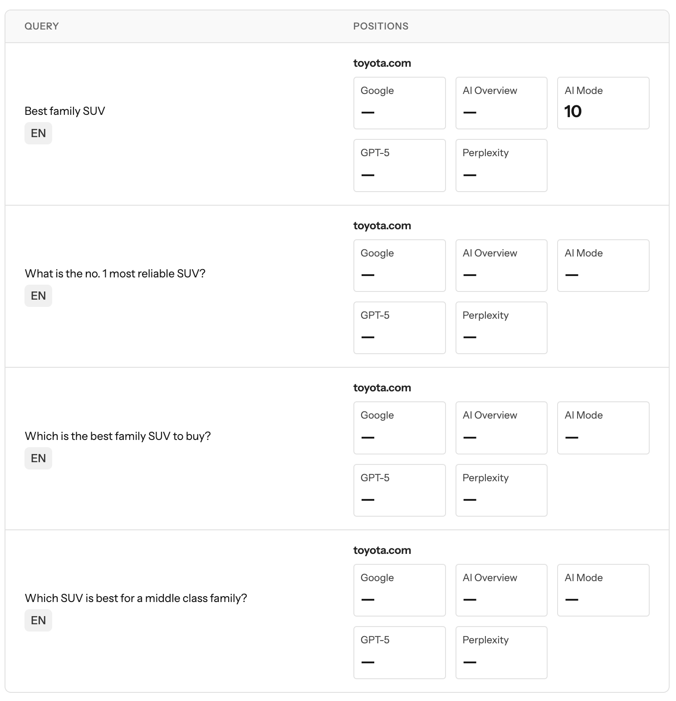The image size is (676, 701).
Task: Select 'Which is the best family SUV to buy?' query
Action: [118, 436]
